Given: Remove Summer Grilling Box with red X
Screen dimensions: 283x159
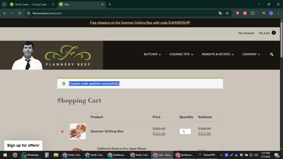Looking at the screenshot, I should [x=62, y=132].
